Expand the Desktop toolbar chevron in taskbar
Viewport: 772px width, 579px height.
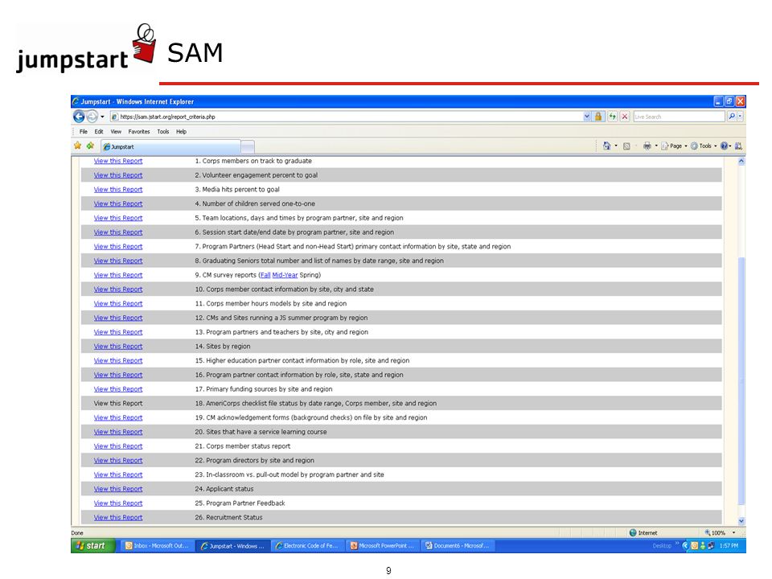pyautogui.click(x=677, y=544)
